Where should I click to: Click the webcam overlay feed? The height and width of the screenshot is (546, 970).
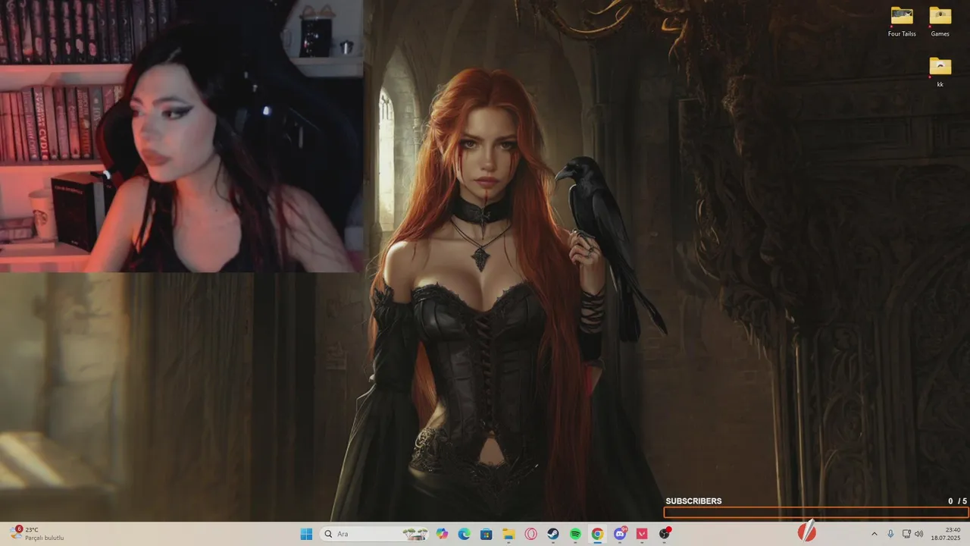(182, 136)
